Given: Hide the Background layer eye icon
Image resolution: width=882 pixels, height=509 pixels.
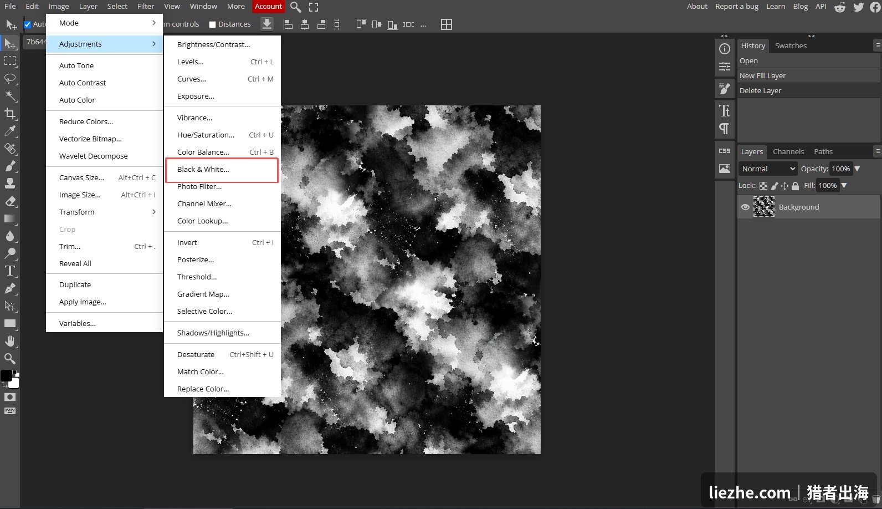Looking at the screenshot, I should tap(745, 207).
